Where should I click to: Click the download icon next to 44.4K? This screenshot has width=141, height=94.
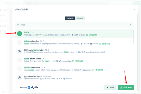point(76,52)
